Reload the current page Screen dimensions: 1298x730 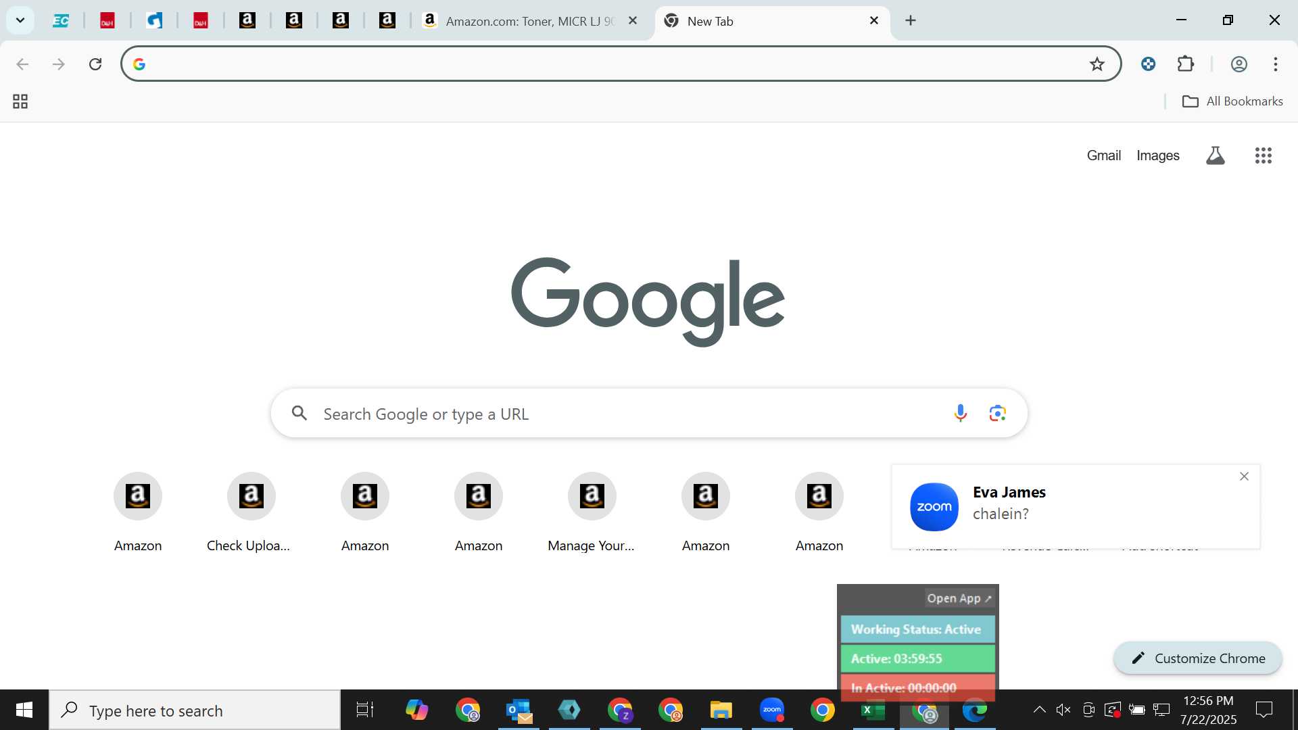(95, 64)
